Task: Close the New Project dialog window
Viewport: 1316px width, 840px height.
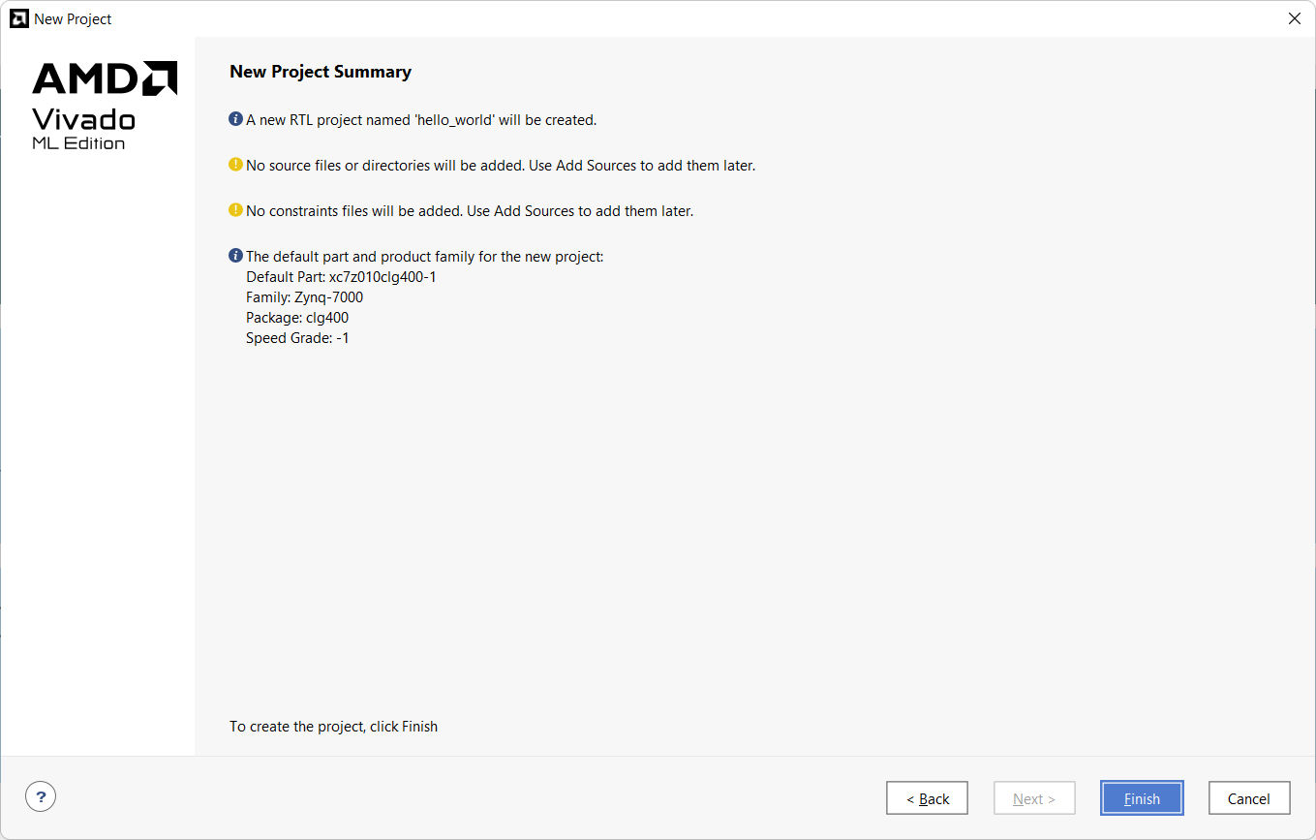Action: coord(1294,18)
